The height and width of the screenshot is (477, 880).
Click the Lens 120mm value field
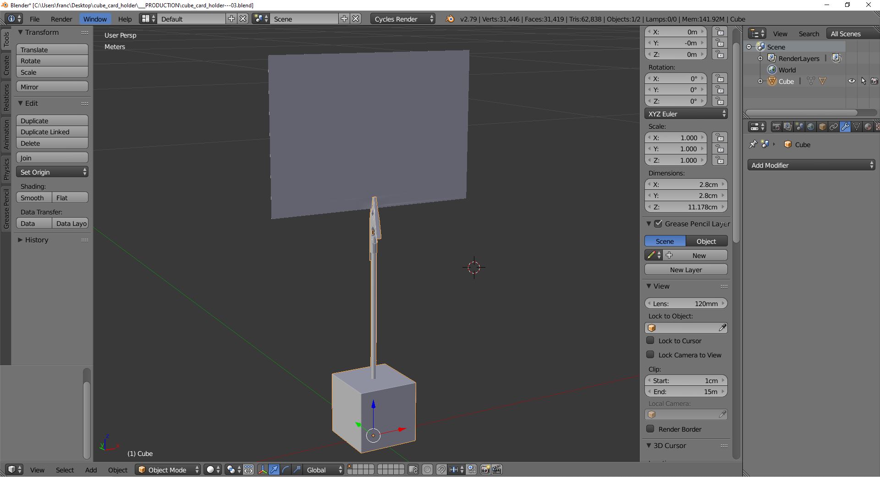click(686, 303)
